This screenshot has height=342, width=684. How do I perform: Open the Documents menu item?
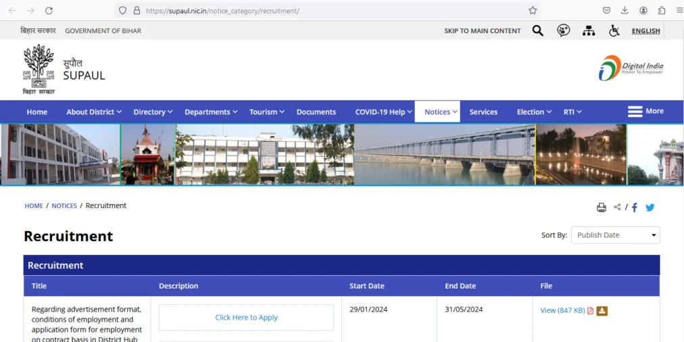coord(316,112)
